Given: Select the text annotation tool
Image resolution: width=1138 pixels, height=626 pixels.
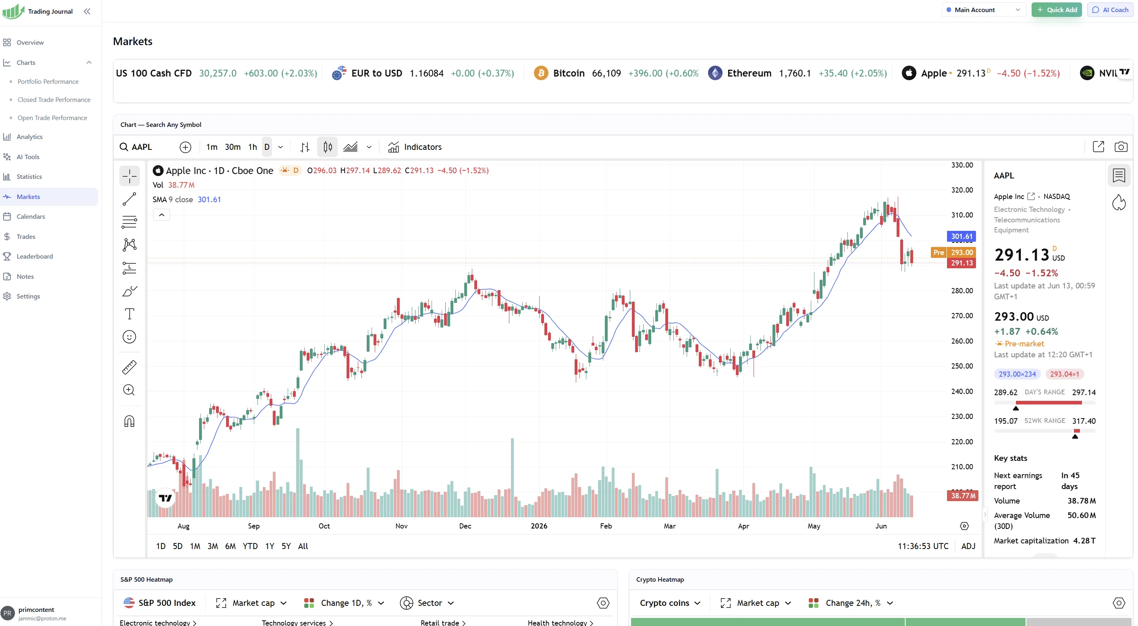Looking at the screenshot, I should click(x=129, y=314).
